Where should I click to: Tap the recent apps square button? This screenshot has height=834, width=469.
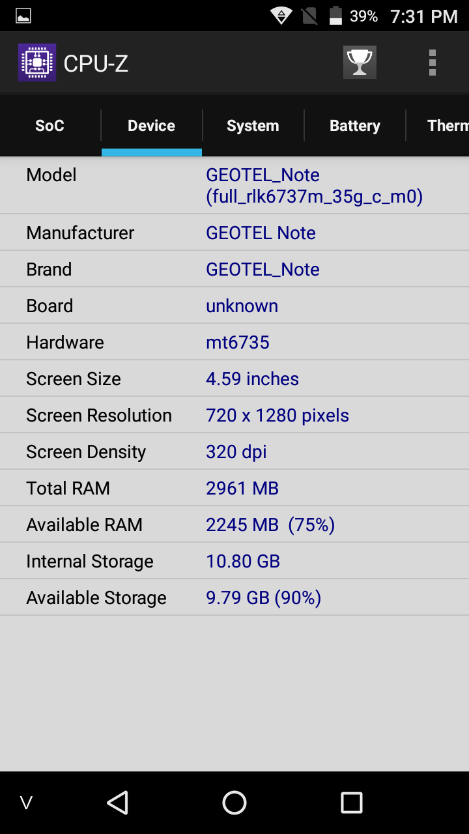click(x=352, y=803)
